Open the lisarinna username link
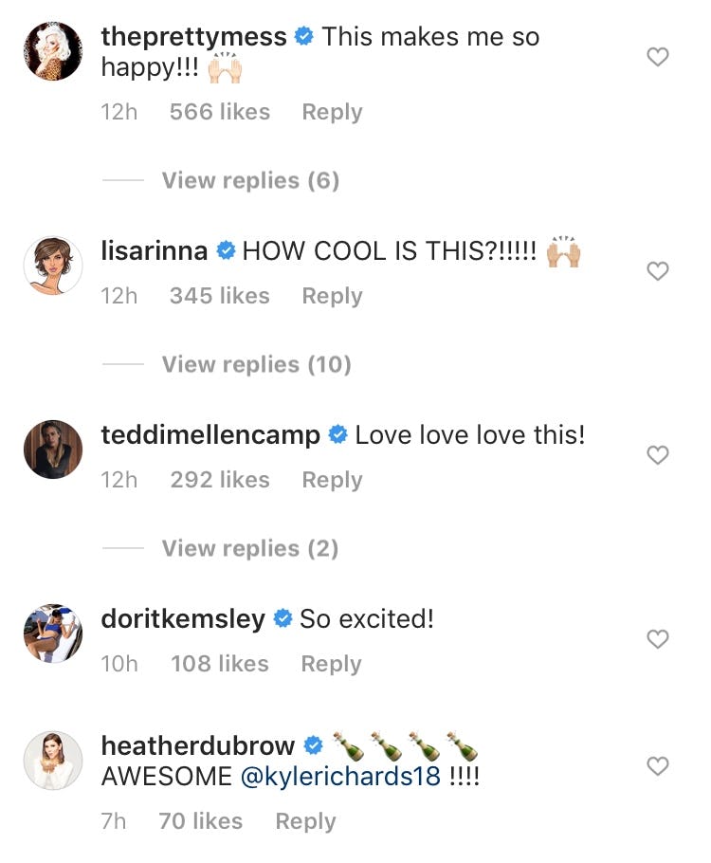The height and width of the screenshot is (863, 711). 154,251
